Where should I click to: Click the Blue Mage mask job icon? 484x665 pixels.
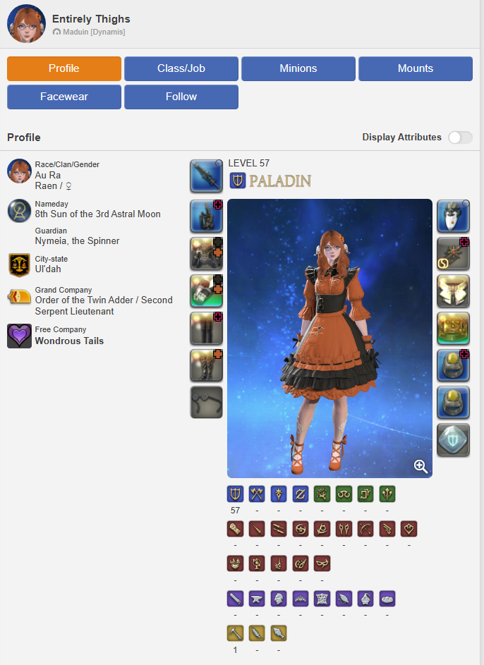322,563
